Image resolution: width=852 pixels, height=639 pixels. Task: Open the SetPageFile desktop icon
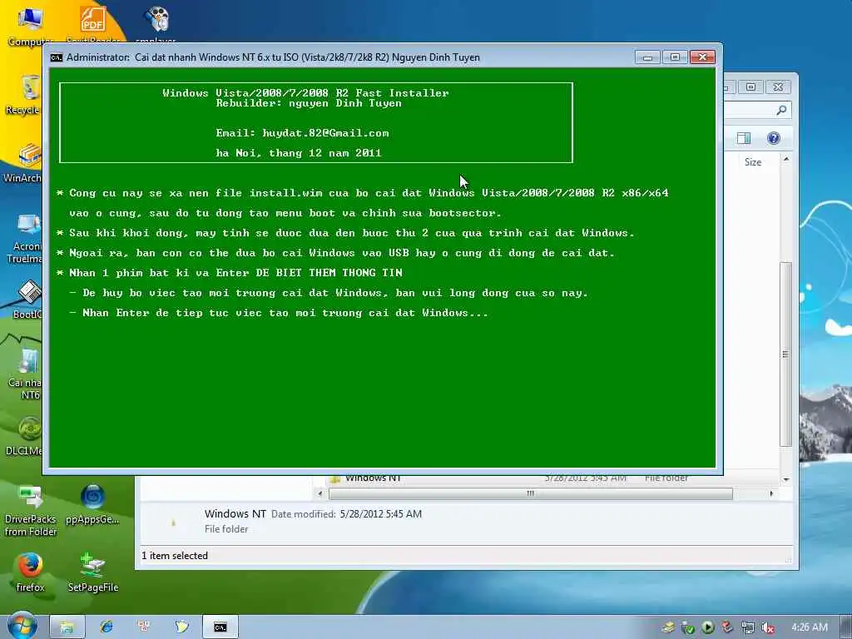93,572
